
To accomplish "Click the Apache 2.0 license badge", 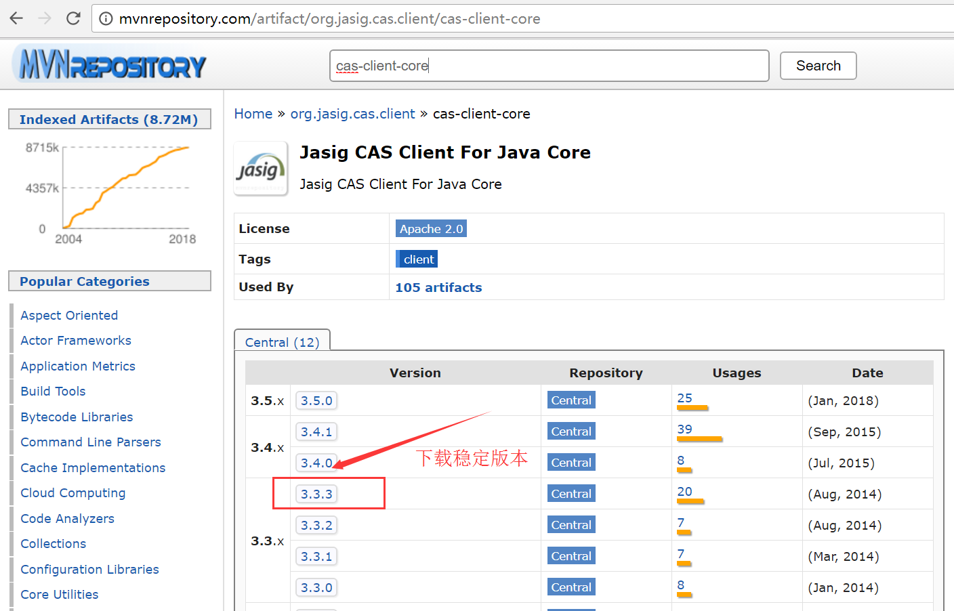I will pos(431,229).
